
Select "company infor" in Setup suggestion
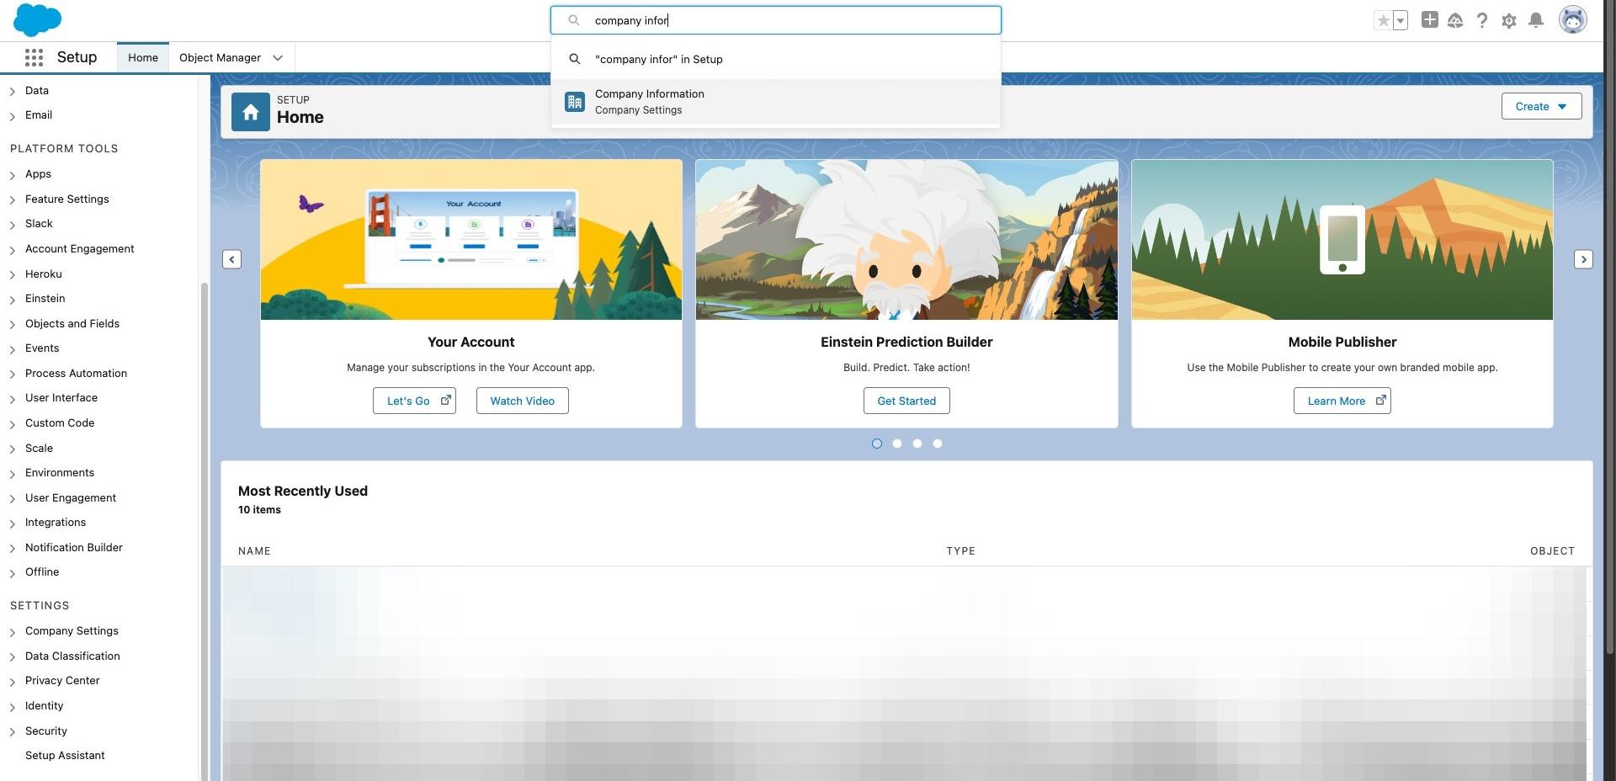click(775, 59)
